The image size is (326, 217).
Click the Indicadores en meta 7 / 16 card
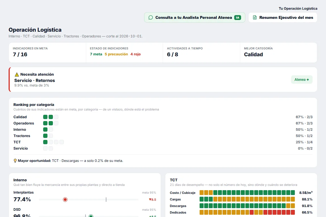tap(47, 53)
